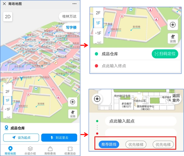Image resolution: width=184 pixels, height=156 pixels.
Task: Open the 设施 facilities button on main map
Action: (73, 114)
